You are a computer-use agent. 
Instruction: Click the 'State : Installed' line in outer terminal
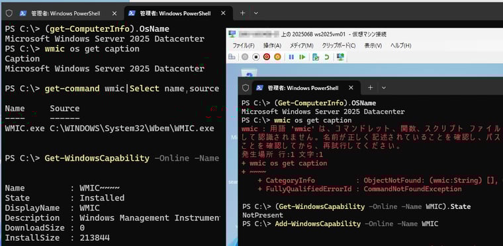65,198
